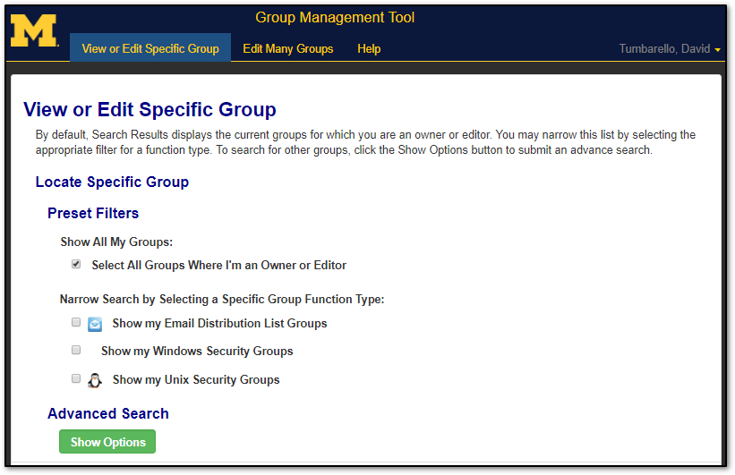Screen dimensions: 735x475
Task: Check the Unix Security Groups checkbox
Action: (x=76, y=378)
